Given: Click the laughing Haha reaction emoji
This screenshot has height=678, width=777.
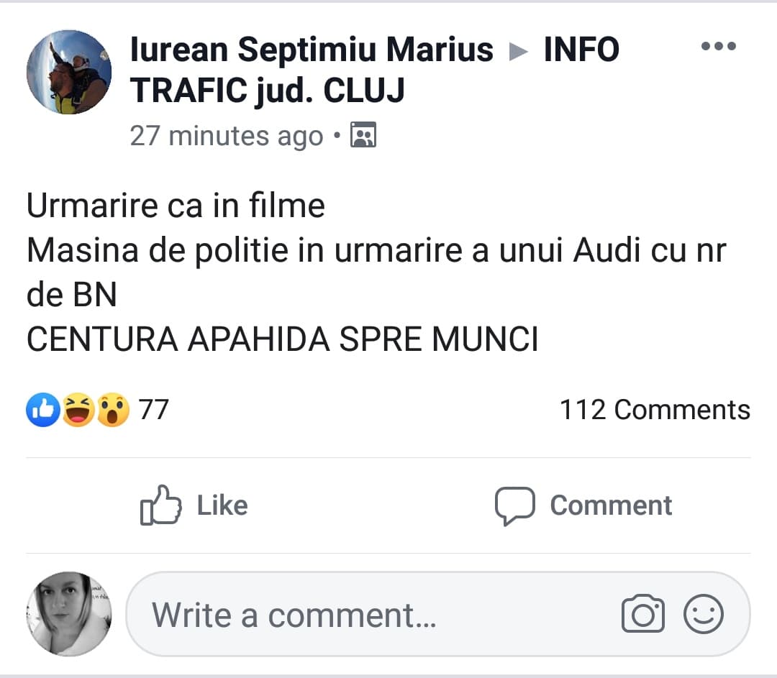Looking at the screenshot, I should 78,411.
